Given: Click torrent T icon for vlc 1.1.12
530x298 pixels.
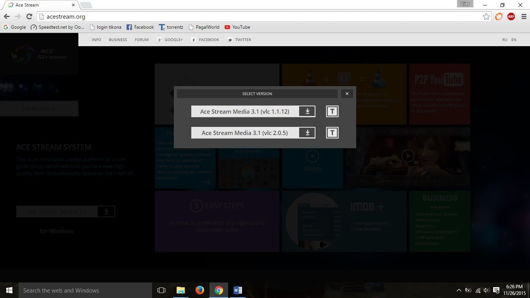Looking at the screenshot, I should (x=332, y=112).
